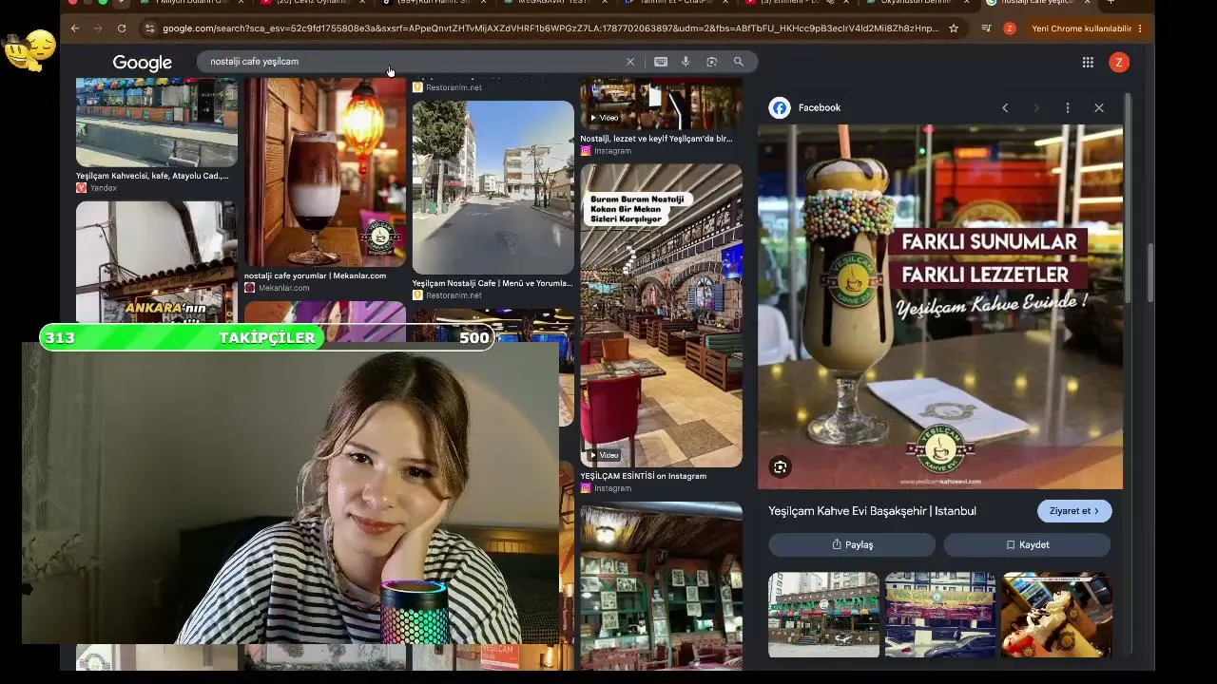Open the related storefront thumbnail with green awning

pos(823,614)
